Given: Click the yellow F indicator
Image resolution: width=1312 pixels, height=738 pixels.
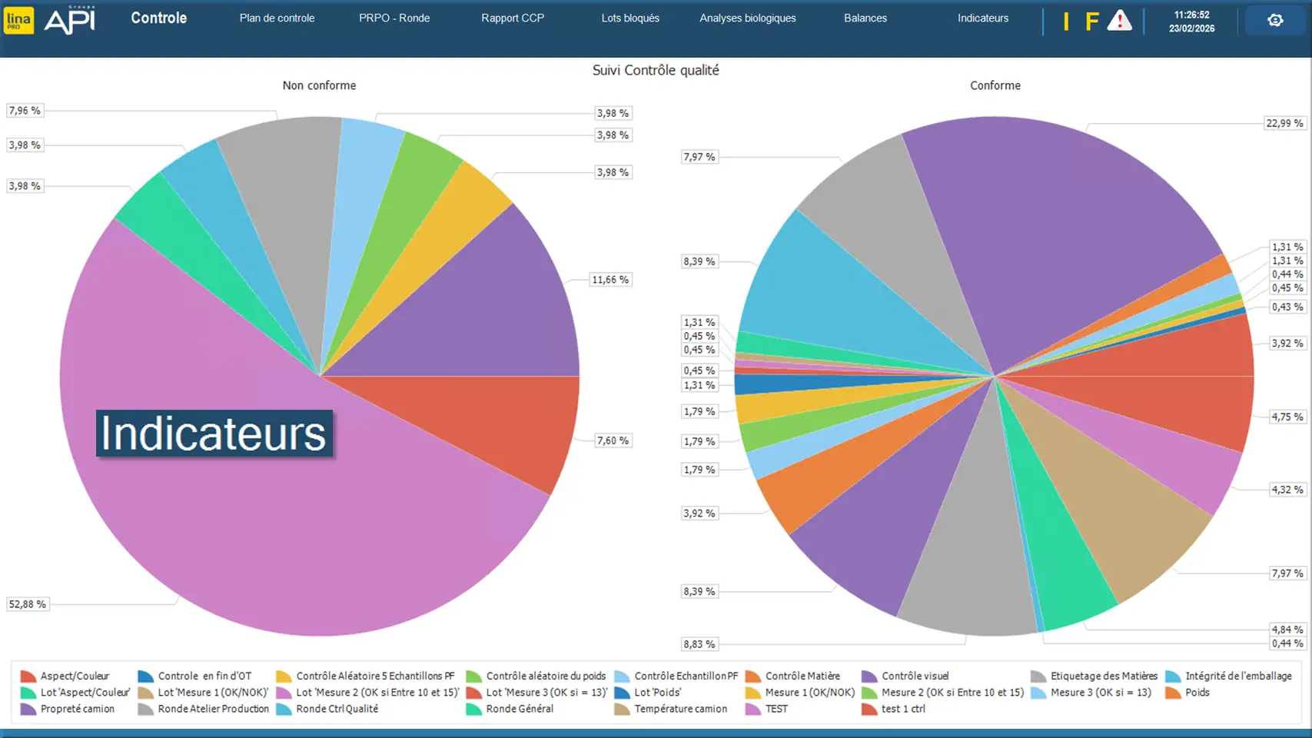Looking at the screenshot, I should [x=1091, y=22].
